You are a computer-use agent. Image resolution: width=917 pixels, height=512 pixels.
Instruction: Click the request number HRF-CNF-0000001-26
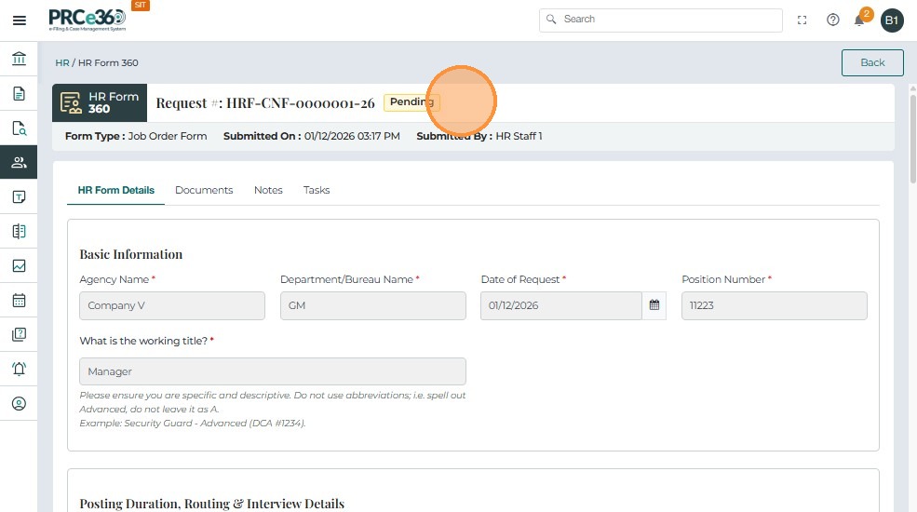pyautogui.click(x=301, y=103)
